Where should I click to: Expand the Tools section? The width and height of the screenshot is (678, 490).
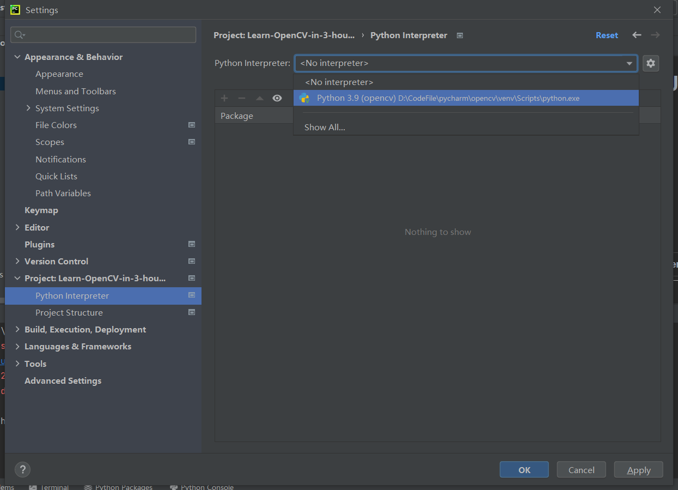pos(17,364)
